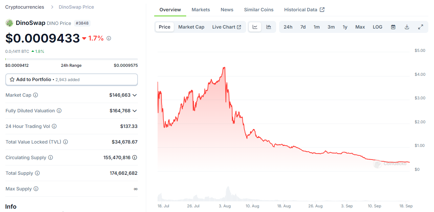The height and width of the screenshot is (212, 434).
Task: Click the 24h high value $0.0009575
Action: tap(126, 65)
